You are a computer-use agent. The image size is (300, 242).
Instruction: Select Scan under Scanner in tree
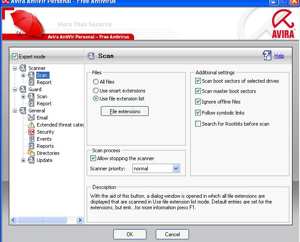click(x=42, y=75)
